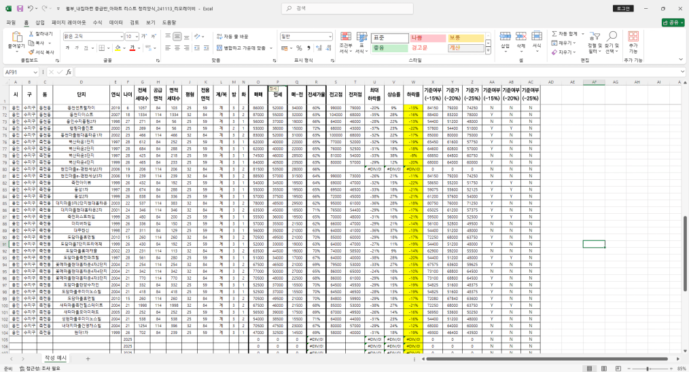Enable wrap text (자동 줄 바꿈)

coord(232,37)
